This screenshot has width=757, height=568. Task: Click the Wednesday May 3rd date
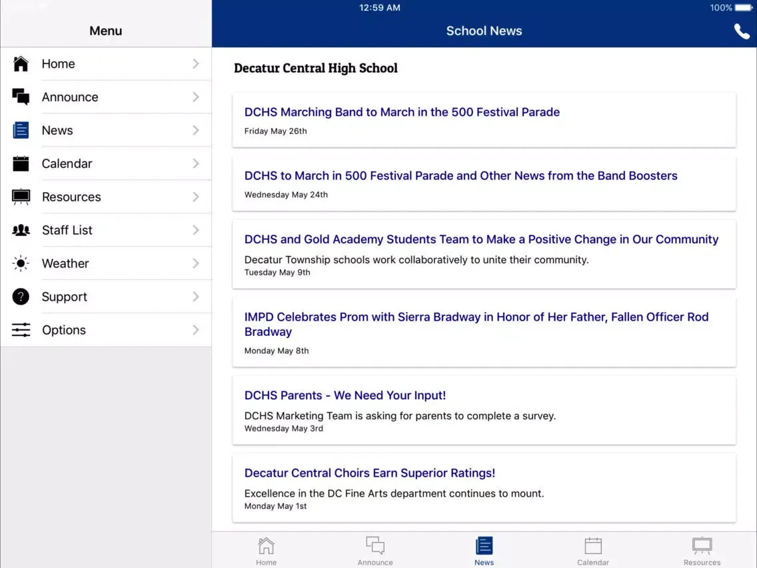pos(283,429)
